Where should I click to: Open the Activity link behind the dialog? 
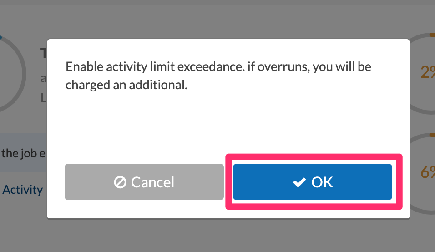[24, 190]
